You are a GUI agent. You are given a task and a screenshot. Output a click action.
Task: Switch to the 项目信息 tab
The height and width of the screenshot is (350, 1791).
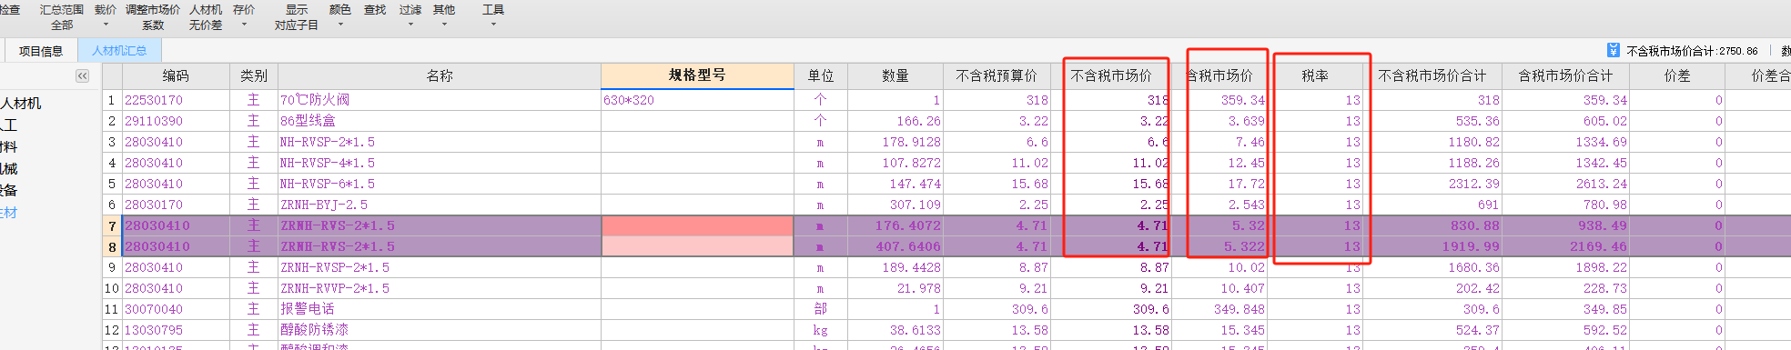41,51
